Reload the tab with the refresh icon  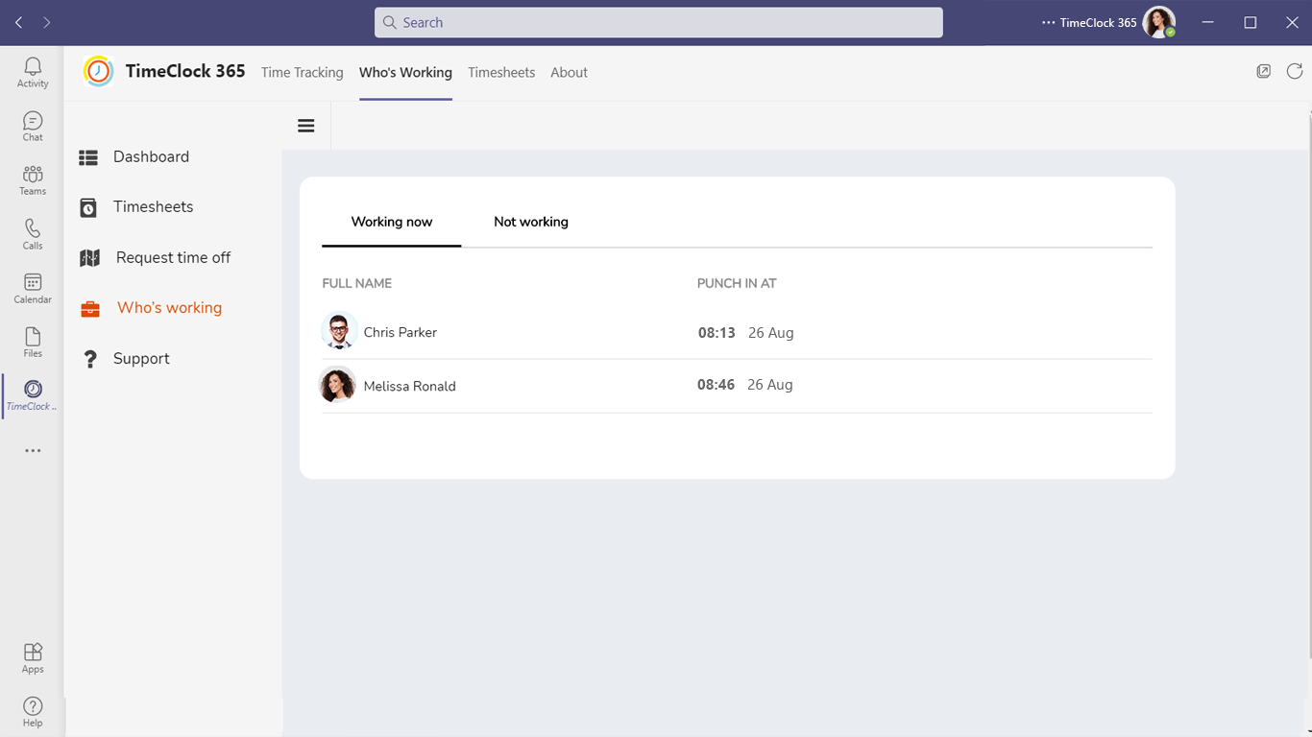point(1295,71)
